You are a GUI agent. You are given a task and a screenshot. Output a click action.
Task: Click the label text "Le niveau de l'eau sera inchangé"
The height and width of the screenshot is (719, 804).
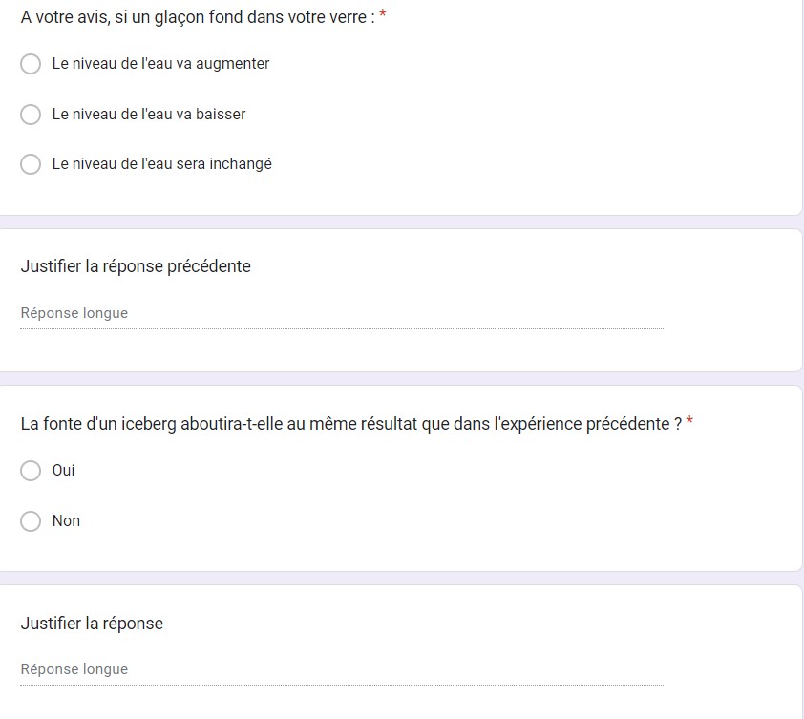(161, 164)
